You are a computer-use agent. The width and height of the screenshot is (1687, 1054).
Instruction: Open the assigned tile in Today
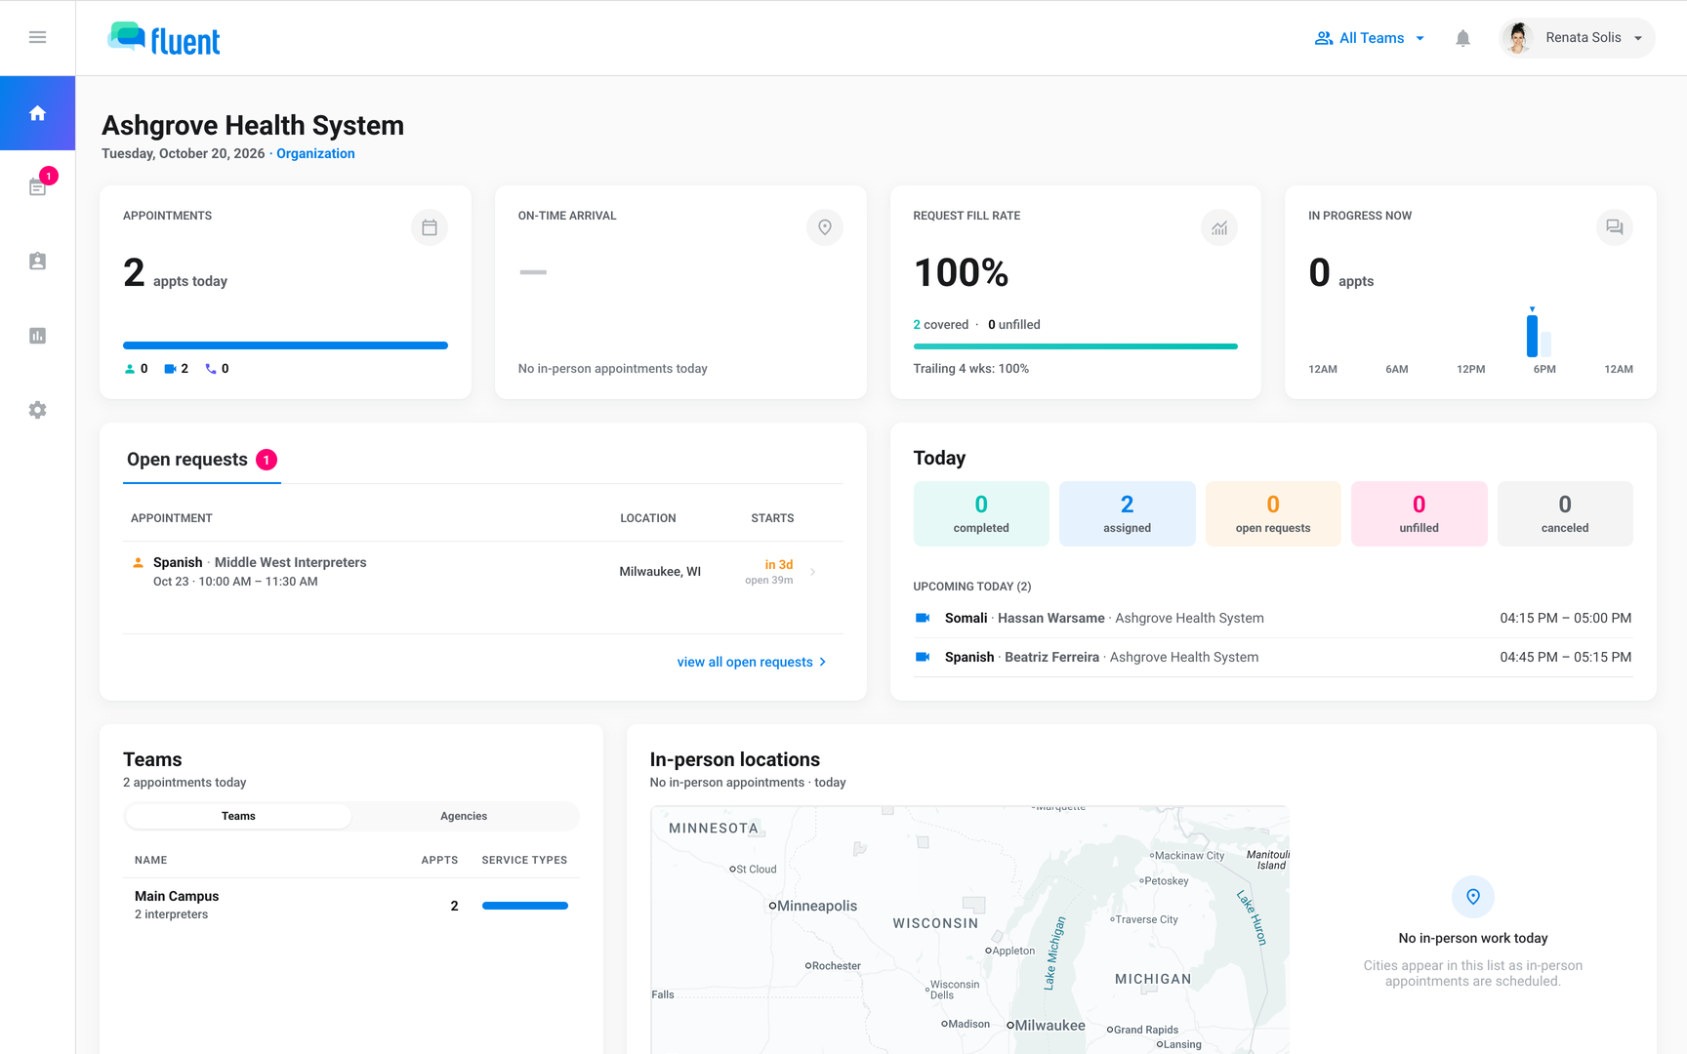1128,513
